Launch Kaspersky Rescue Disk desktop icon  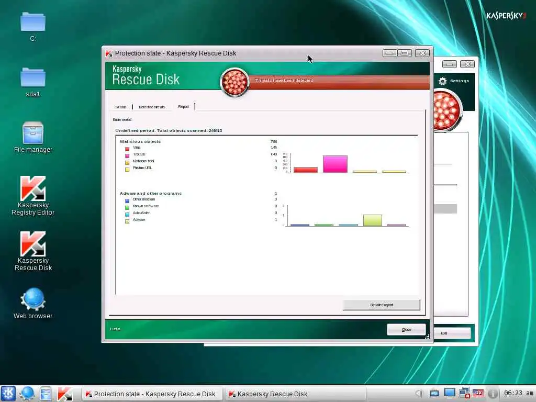(x=33, y=251)
